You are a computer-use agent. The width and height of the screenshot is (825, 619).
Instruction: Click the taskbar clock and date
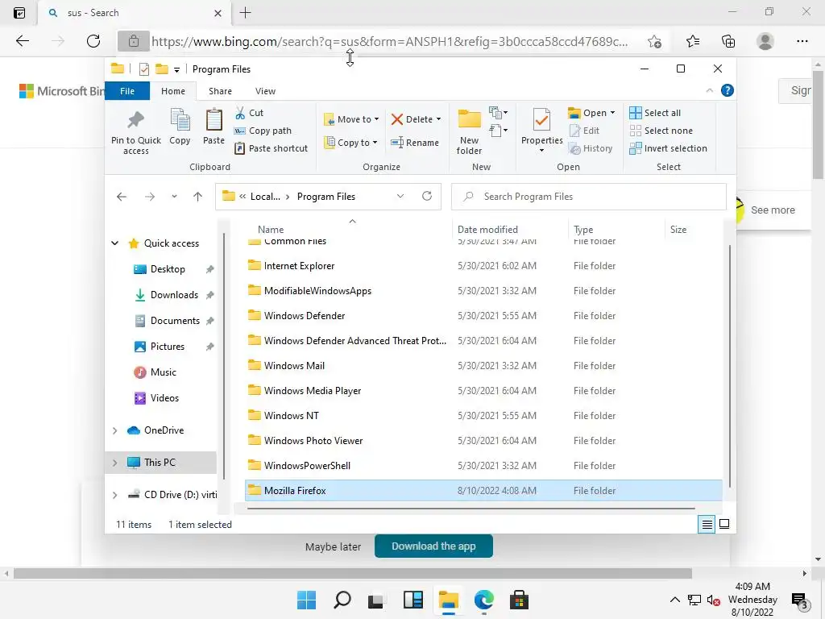(752, 600)
